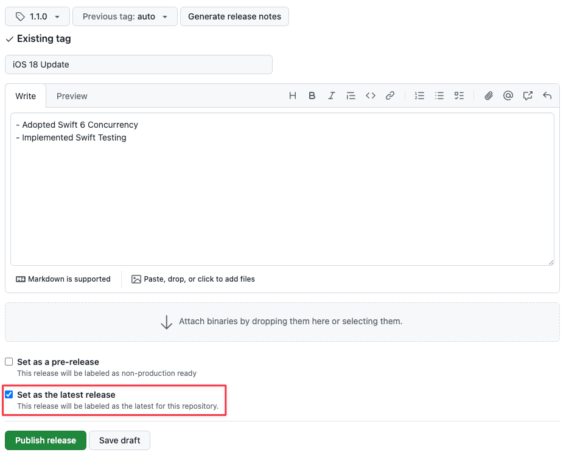The height and width of the screenshot is (458, 566).
Task: Switch to the Preview tab
Action: (72, 96)
